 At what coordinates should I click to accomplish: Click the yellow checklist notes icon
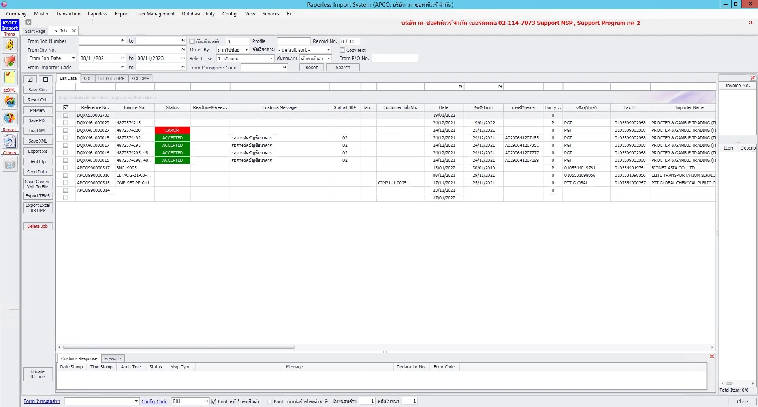(9, 77)
